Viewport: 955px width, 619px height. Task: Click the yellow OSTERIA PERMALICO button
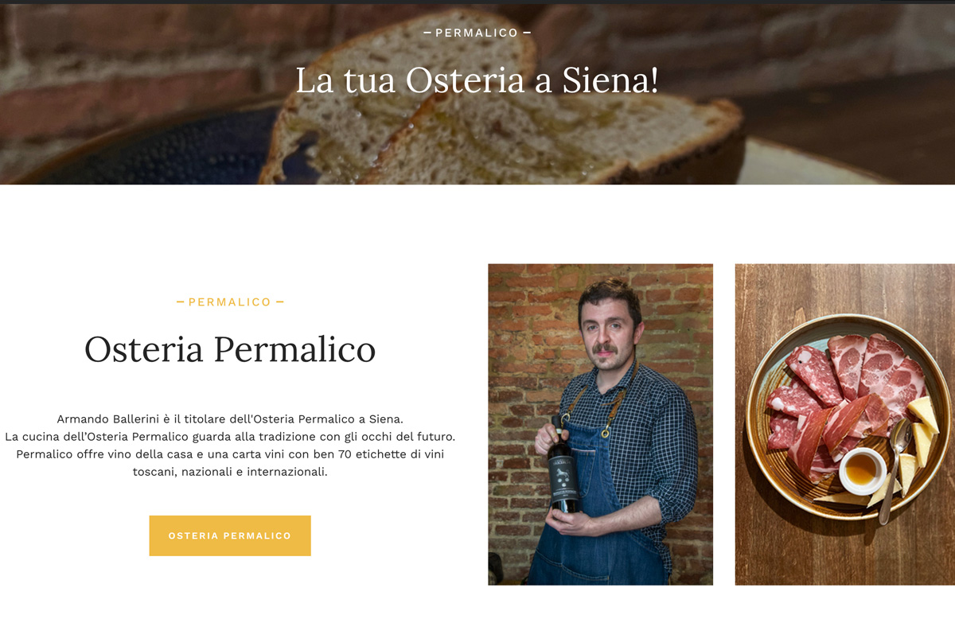(230, 535)
